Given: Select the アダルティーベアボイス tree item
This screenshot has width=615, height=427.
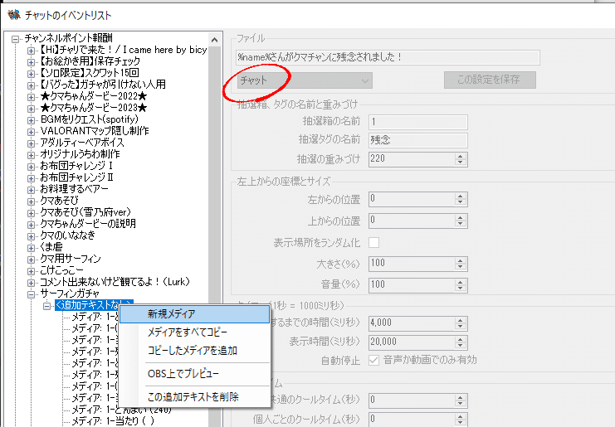Looking at the screenshot, I should (81, 143).
